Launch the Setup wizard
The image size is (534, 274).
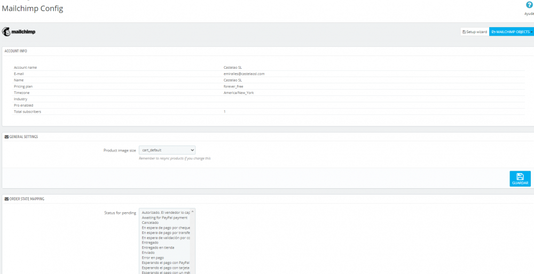click(475, 31)
